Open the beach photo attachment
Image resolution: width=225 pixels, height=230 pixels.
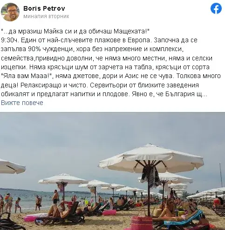click(x=112, y=171)
